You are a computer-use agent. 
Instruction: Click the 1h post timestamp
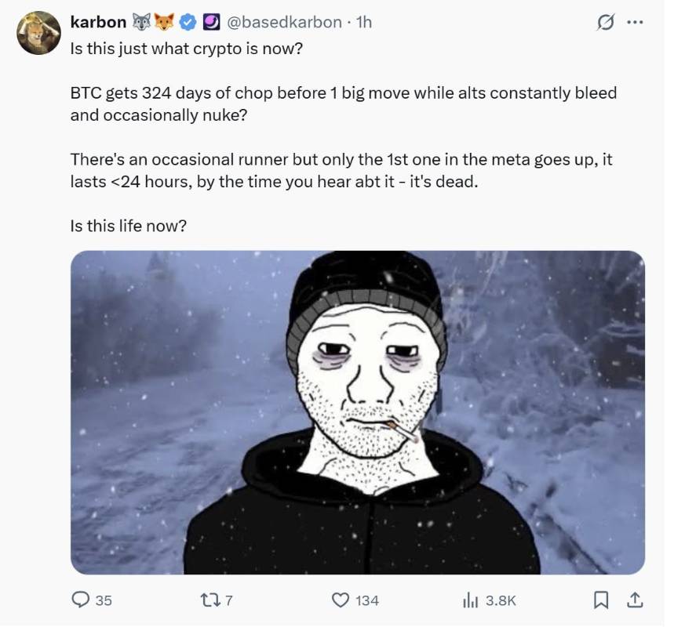(x=363, y=23)
